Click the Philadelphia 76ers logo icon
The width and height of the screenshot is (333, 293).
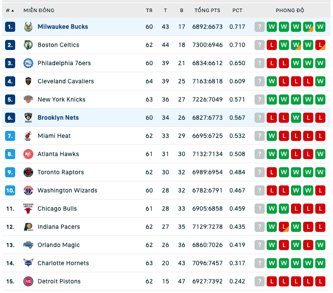(28, 63)
